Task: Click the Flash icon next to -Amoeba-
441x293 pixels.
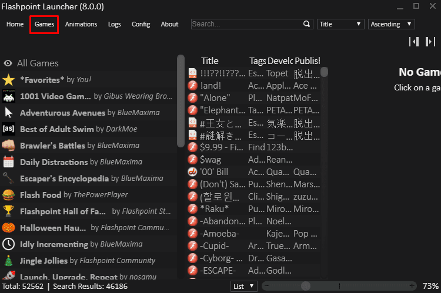Action: click(192, 234)
